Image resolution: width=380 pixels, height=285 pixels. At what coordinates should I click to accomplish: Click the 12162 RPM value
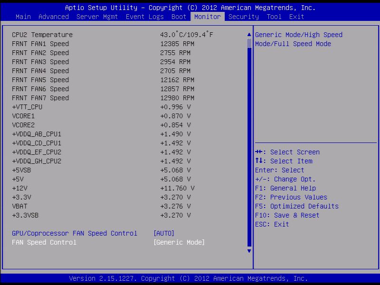(177, 80)
